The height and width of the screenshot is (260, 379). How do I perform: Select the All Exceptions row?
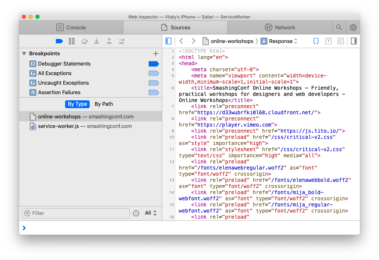pos(90,73)
